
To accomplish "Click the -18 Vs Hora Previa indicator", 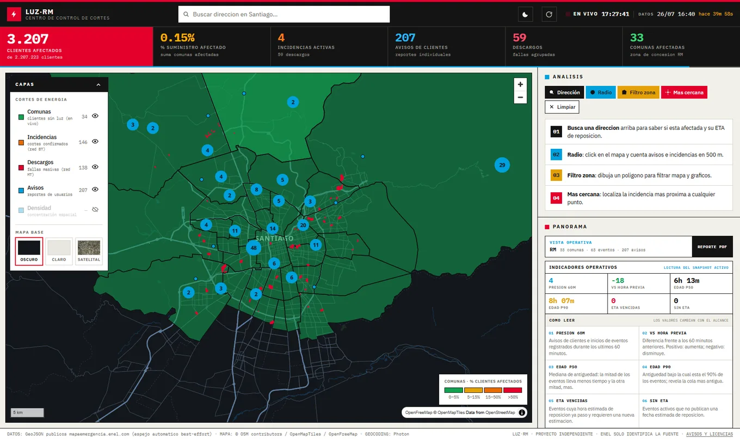I will tap(639, 283).
